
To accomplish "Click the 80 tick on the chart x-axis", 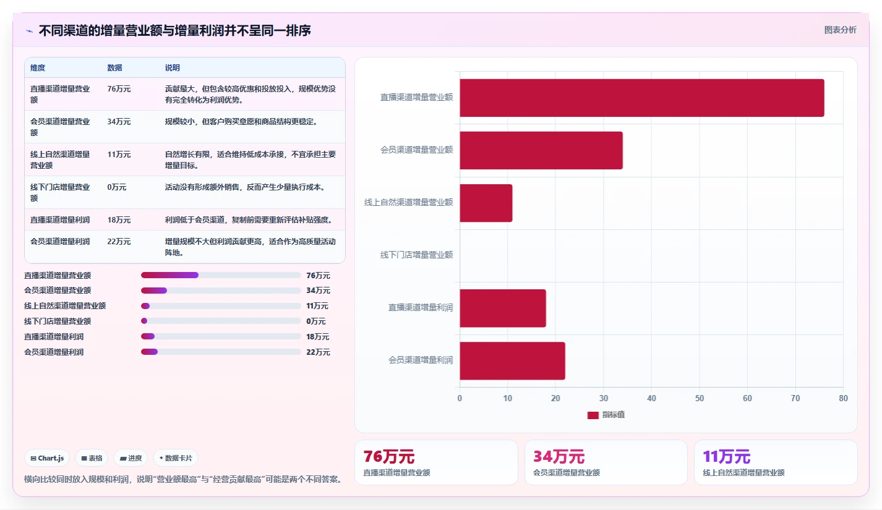I will click(x=843, y=399).
